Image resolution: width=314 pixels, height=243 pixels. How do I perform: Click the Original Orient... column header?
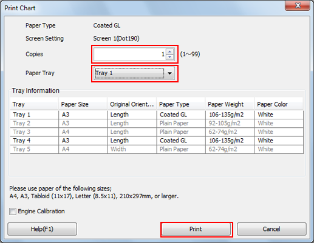click(132, 104)
